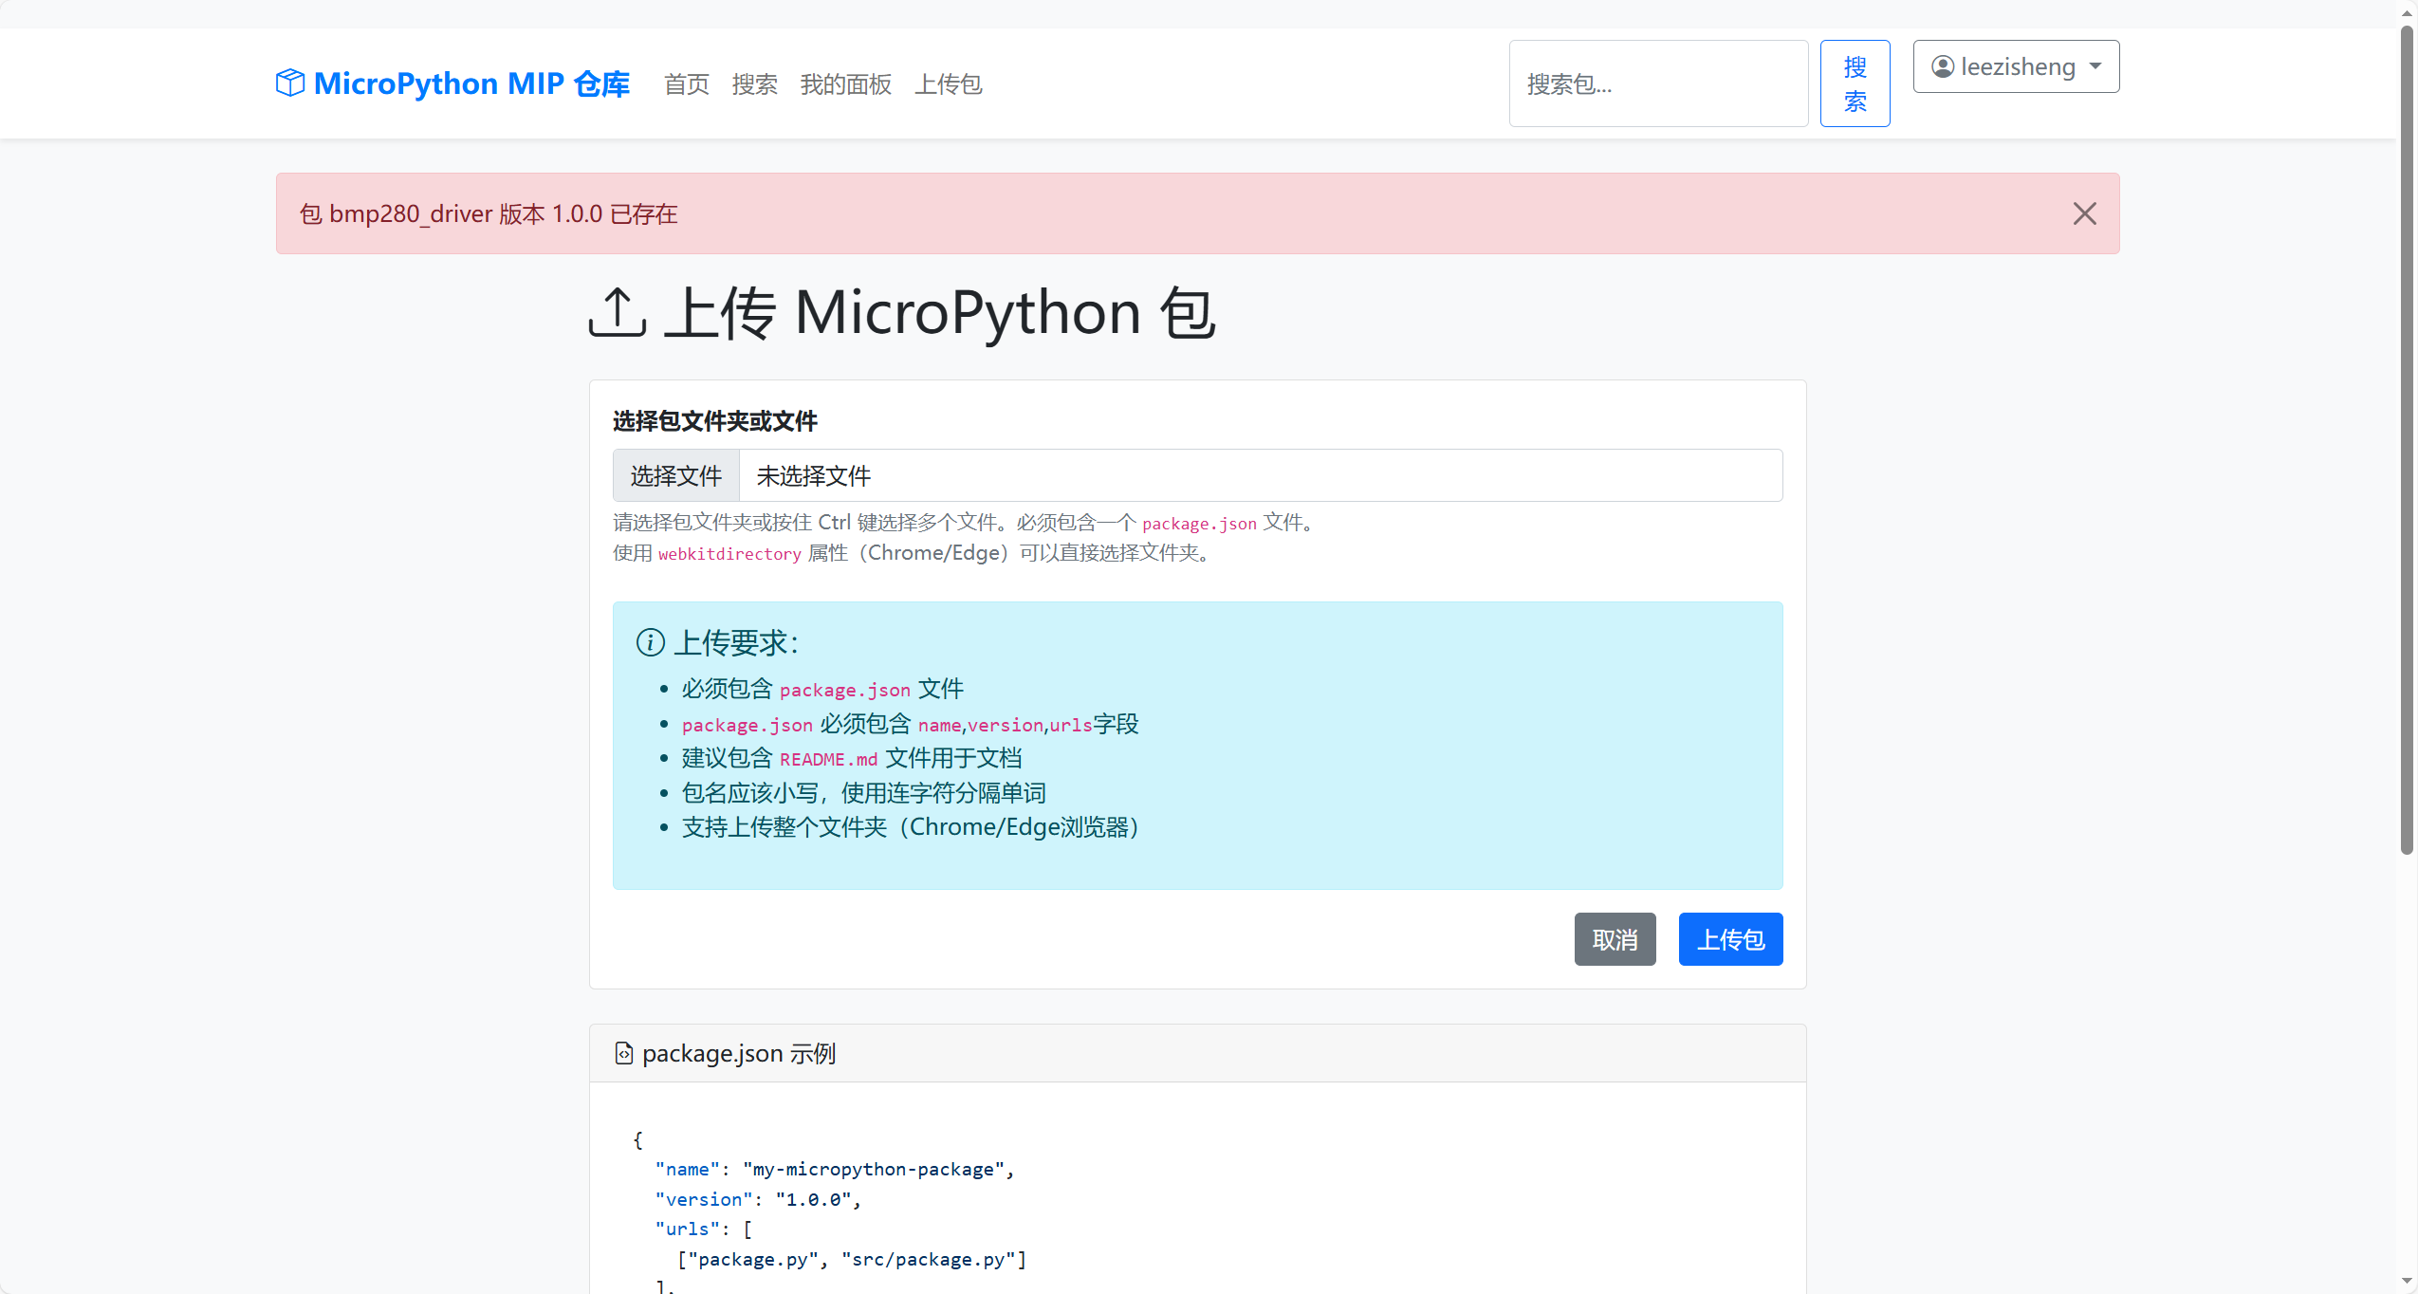Click the user avatar icon beside leezisheng
2418x1294 pixels.
[1943, 66]
